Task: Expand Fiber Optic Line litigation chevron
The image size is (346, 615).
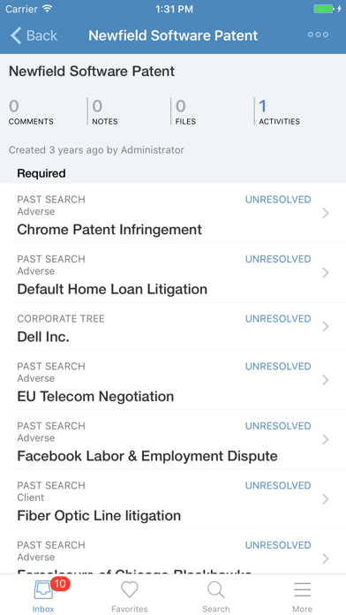Action: pyautogui.click(x=325, y=499)
